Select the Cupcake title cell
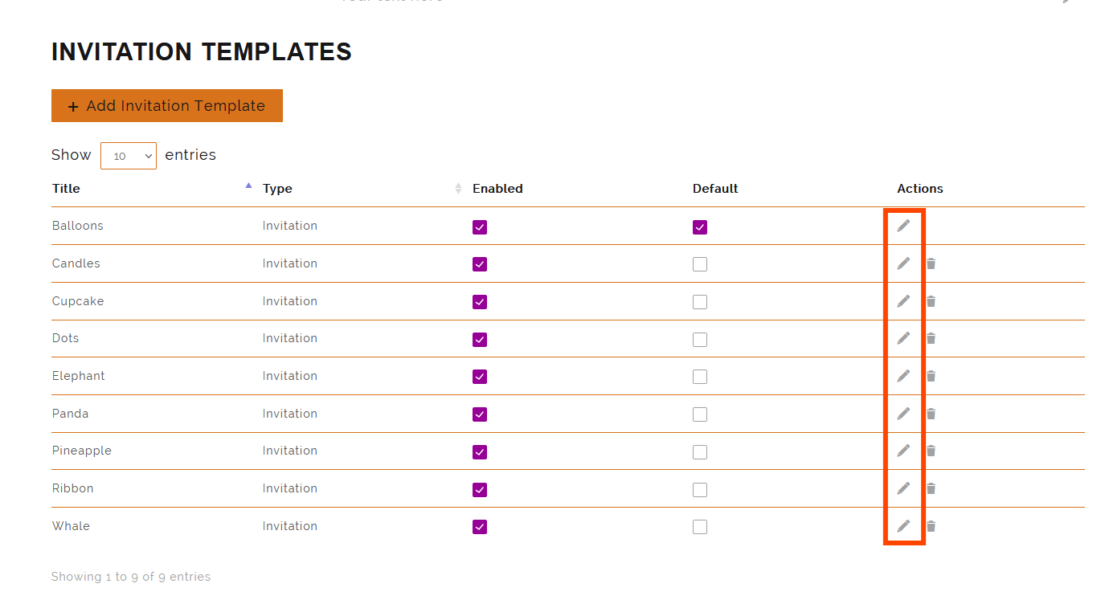The image size is (1101, 600). [x=78, y=301]
